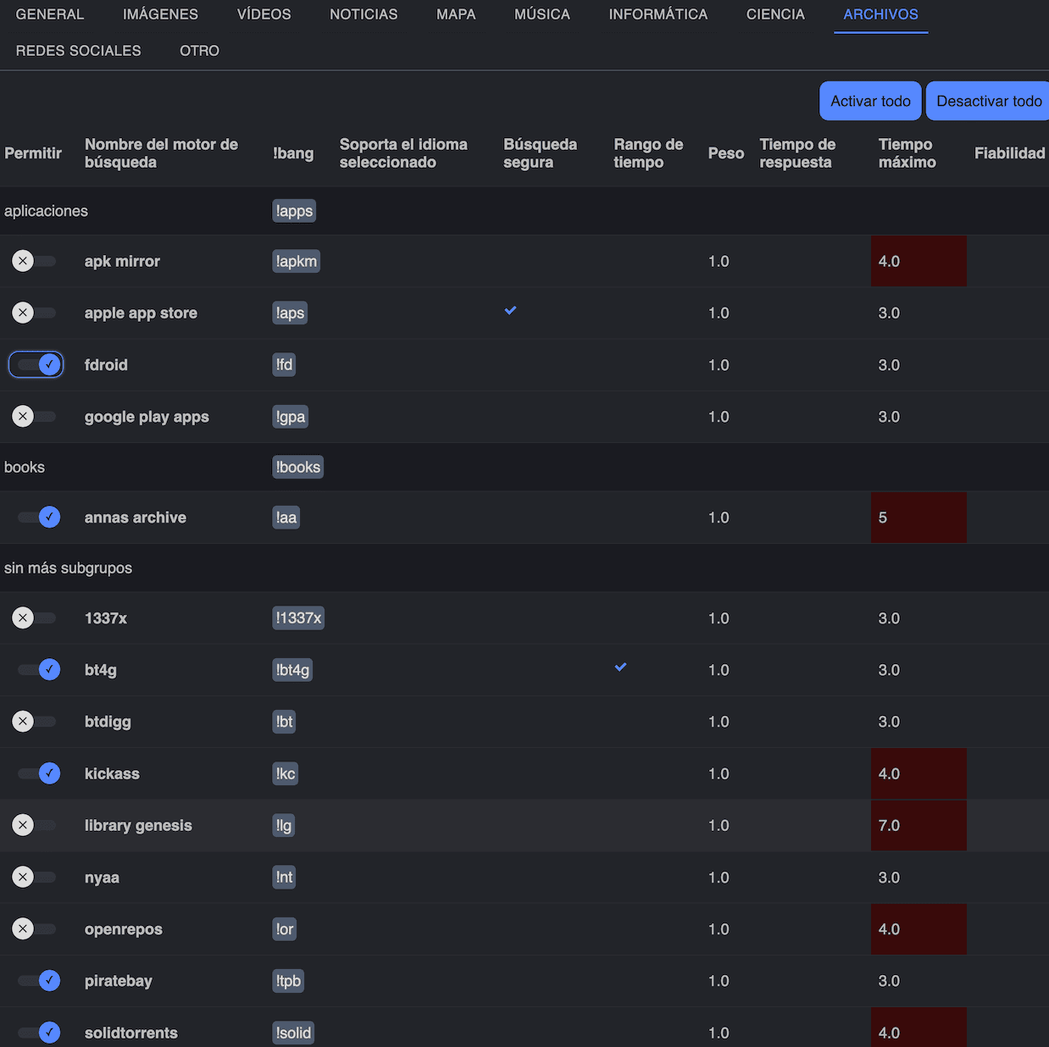Click the !books bang tag
Viewport: 1049px width, 1047px height.
coord(297,468)
